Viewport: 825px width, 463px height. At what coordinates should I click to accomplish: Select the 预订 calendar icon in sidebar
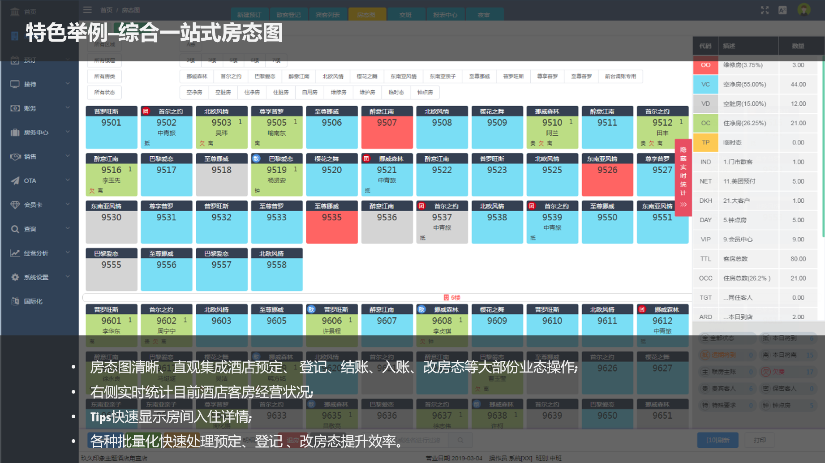coord(15,60)
